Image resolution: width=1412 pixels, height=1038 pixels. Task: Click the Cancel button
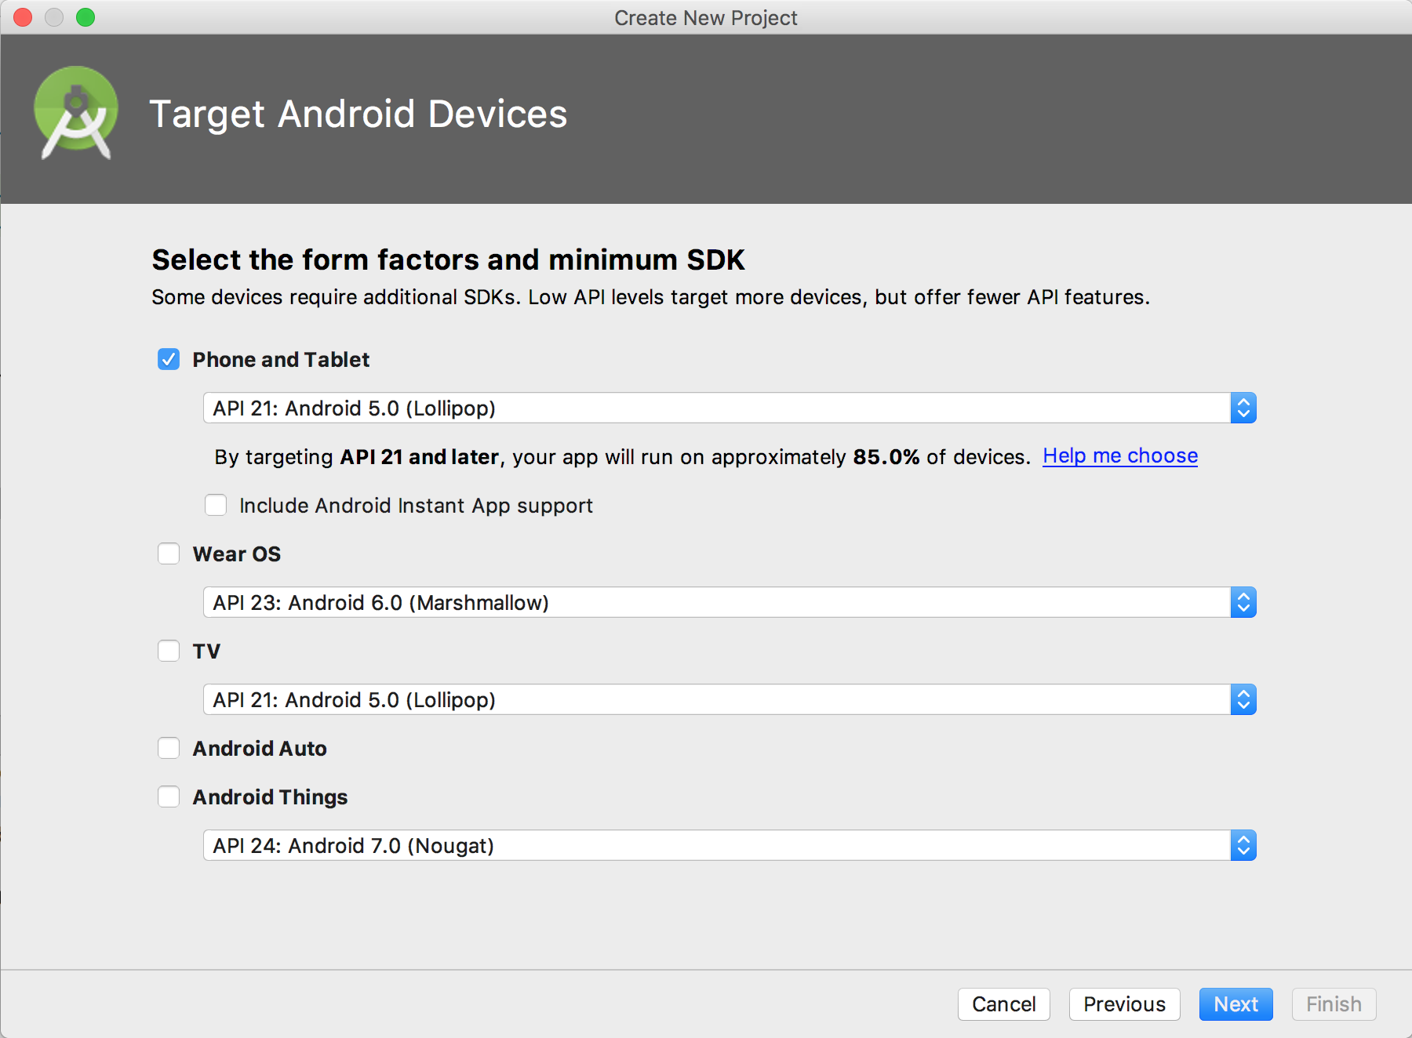1004,1004
